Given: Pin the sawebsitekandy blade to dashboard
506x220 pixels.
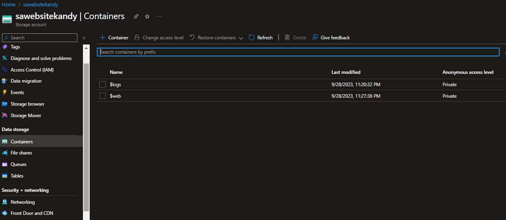Looking at the screenshot, I should [136, 16].
